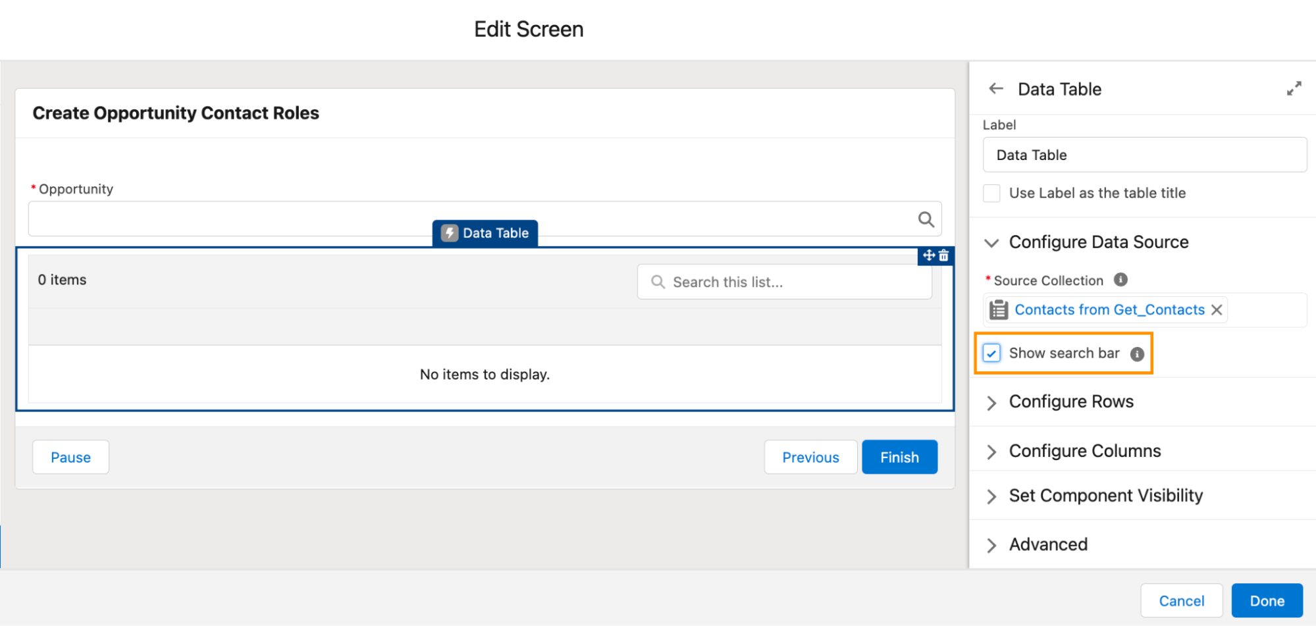
Task: Uncheck the Show search bar checkbox
Action: pyautogui.click(x=991, y=353)
